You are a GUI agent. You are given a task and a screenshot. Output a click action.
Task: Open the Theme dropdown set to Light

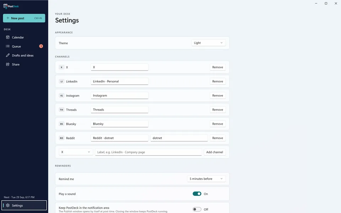point(209,43)
